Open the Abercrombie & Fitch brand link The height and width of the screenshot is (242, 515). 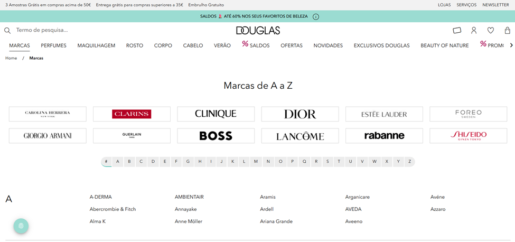[113, 209]
